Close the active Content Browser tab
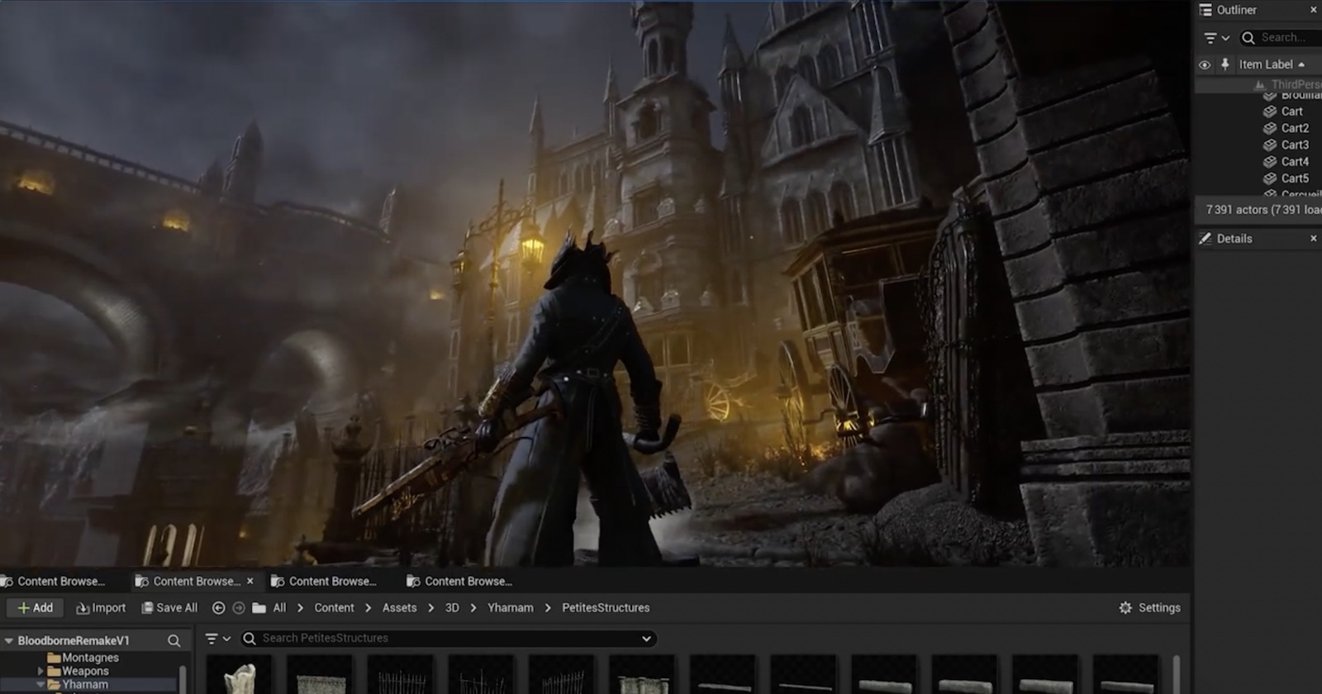Viewport: 1322px width, 694px height. coord(250,582)
